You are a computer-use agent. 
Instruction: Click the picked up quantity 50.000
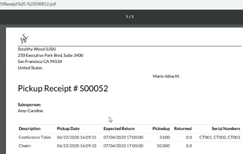coord(163,146)
